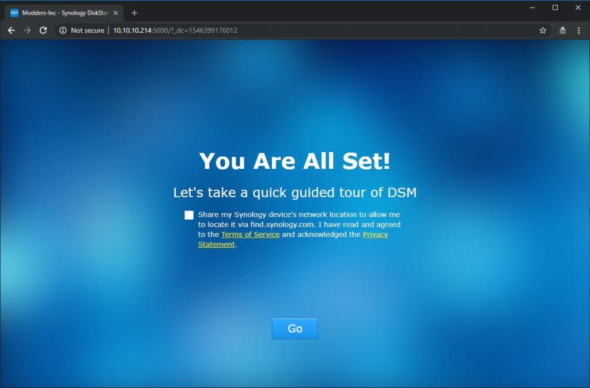Click the Not secure site info icon
Image resolution: width=590 pixels, height=388 pixels.
pos(63,31)
